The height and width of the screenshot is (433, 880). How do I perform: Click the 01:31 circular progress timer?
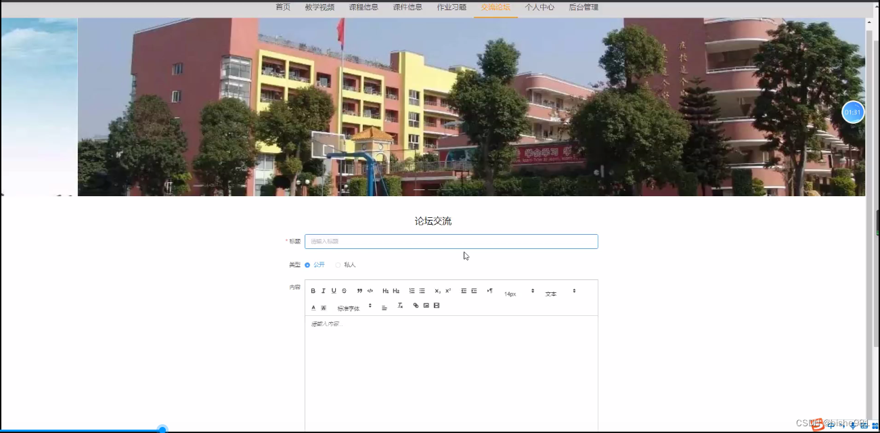(x=852, y=112)
